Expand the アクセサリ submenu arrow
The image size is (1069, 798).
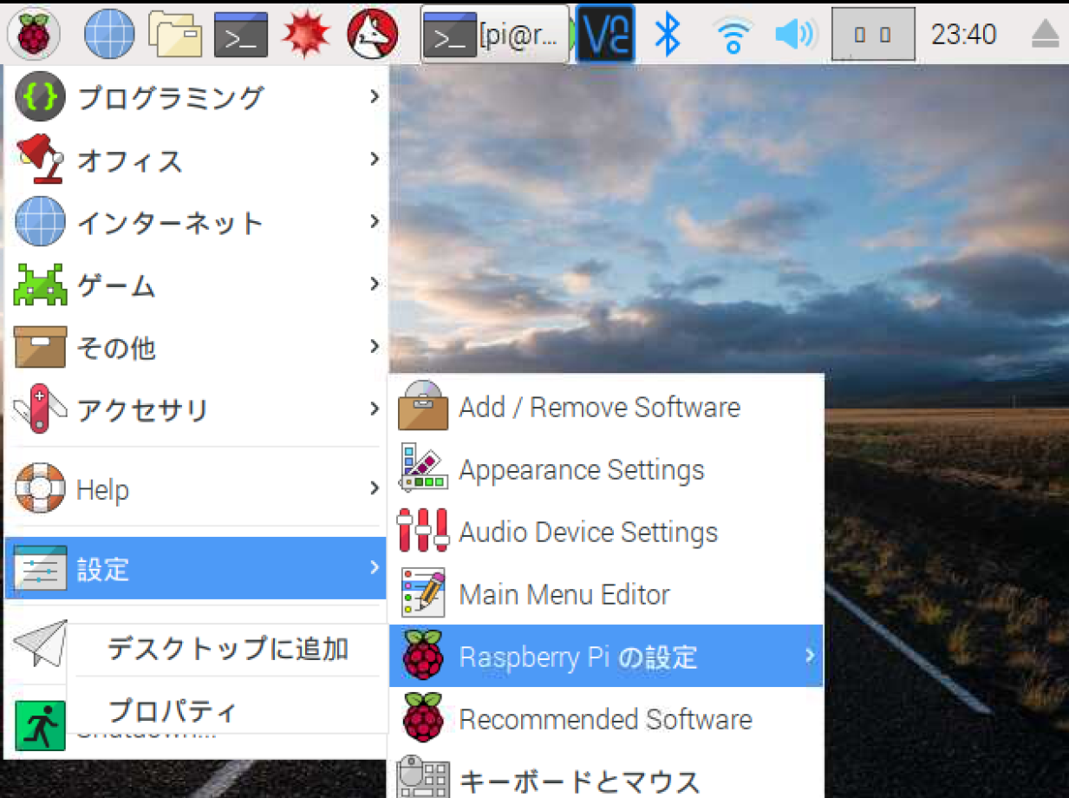[x=375, y=409]
